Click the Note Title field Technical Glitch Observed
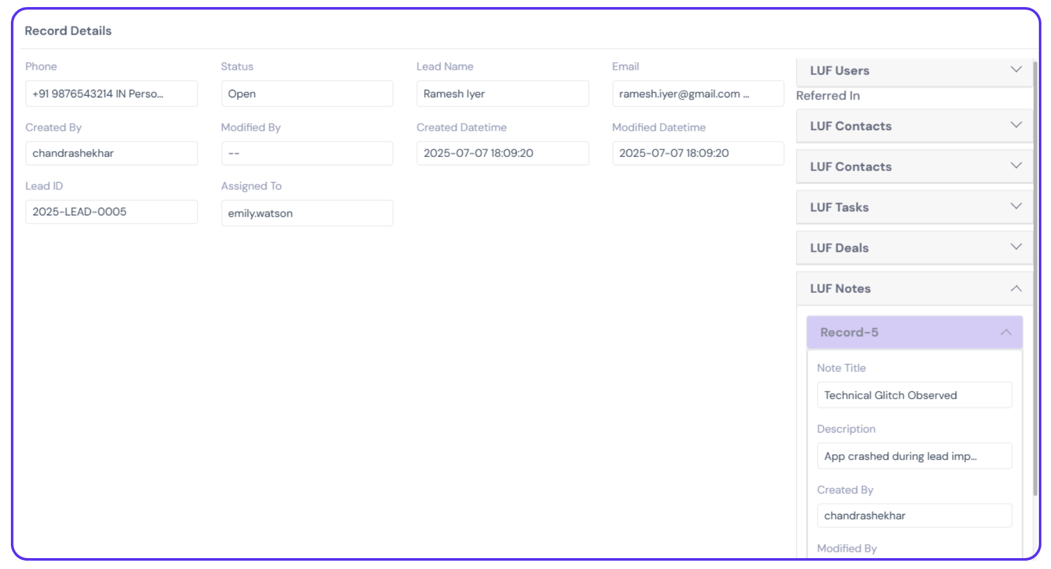 [x=914, y=395]
